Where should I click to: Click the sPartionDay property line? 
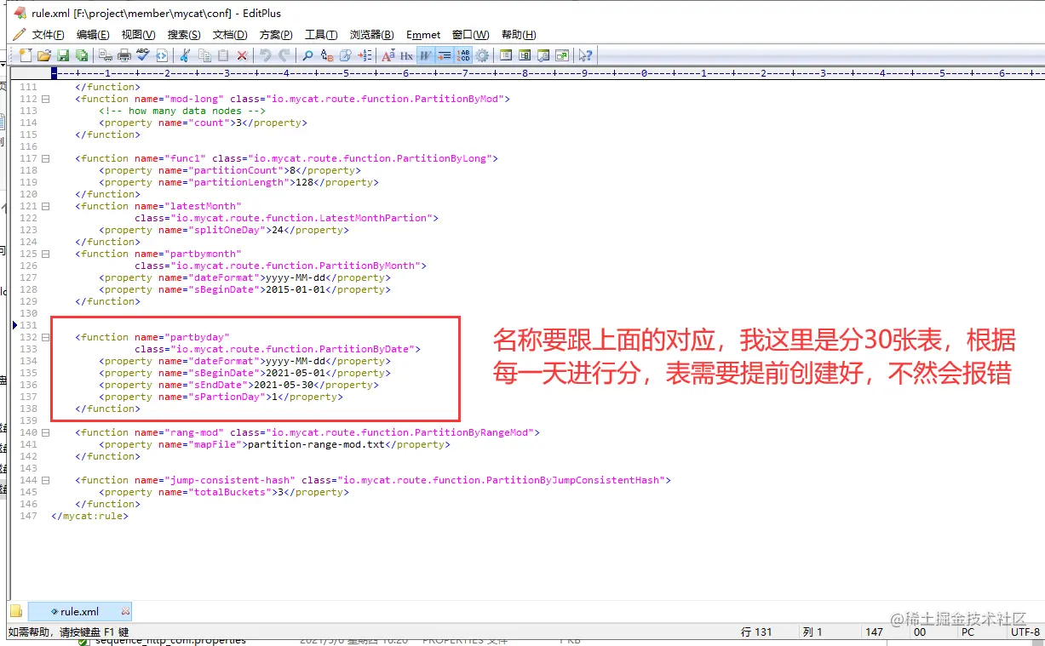click(221, 397)
